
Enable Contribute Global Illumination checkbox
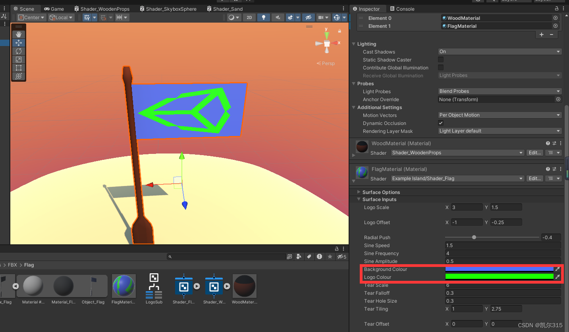tap(441, 67)
